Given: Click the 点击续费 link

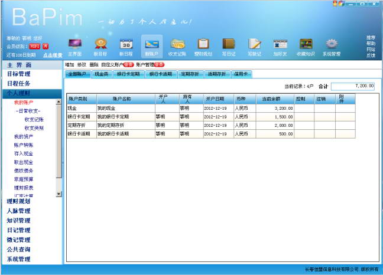Looking at the screenshot, I should [53, 55].
